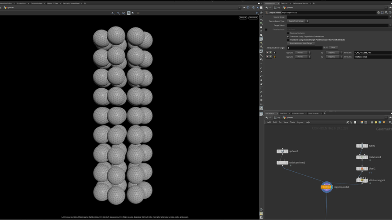
Task: Add a new pane tab next to Asset Browser
Action: 325,113
